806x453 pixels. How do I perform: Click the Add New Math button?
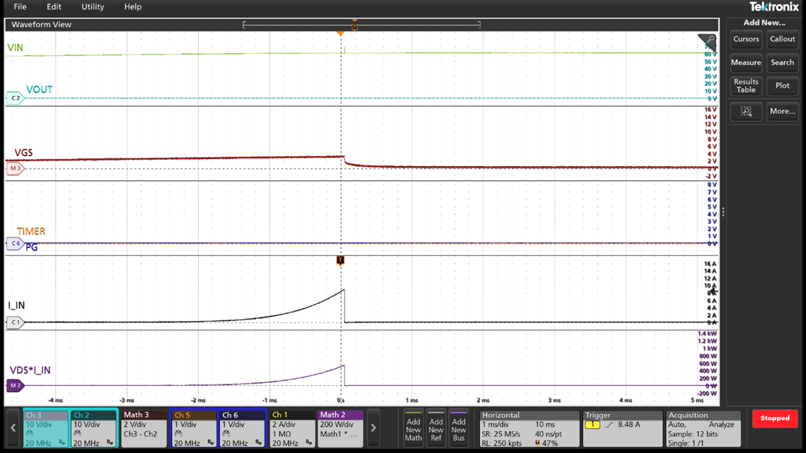click(413, 428)
